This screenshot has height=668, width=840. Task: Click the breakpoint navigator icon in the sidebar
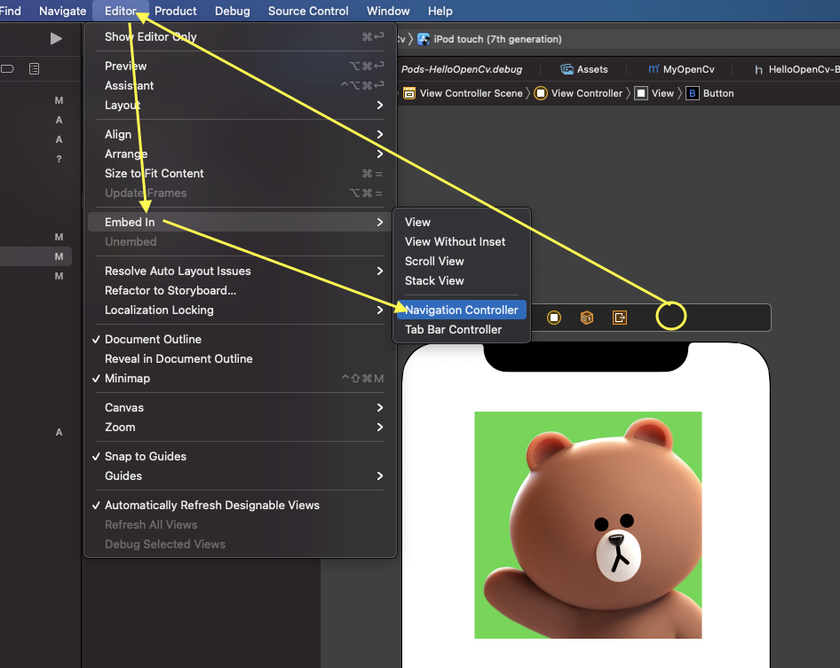click(x=7, y=68)
